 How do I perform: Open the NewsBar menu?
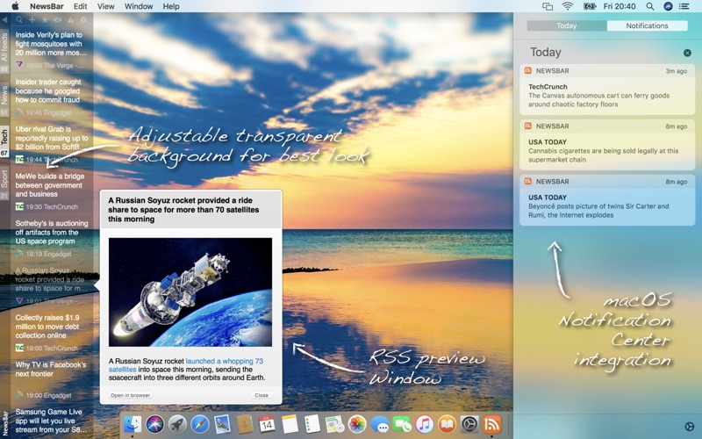[x=47, y=6]
